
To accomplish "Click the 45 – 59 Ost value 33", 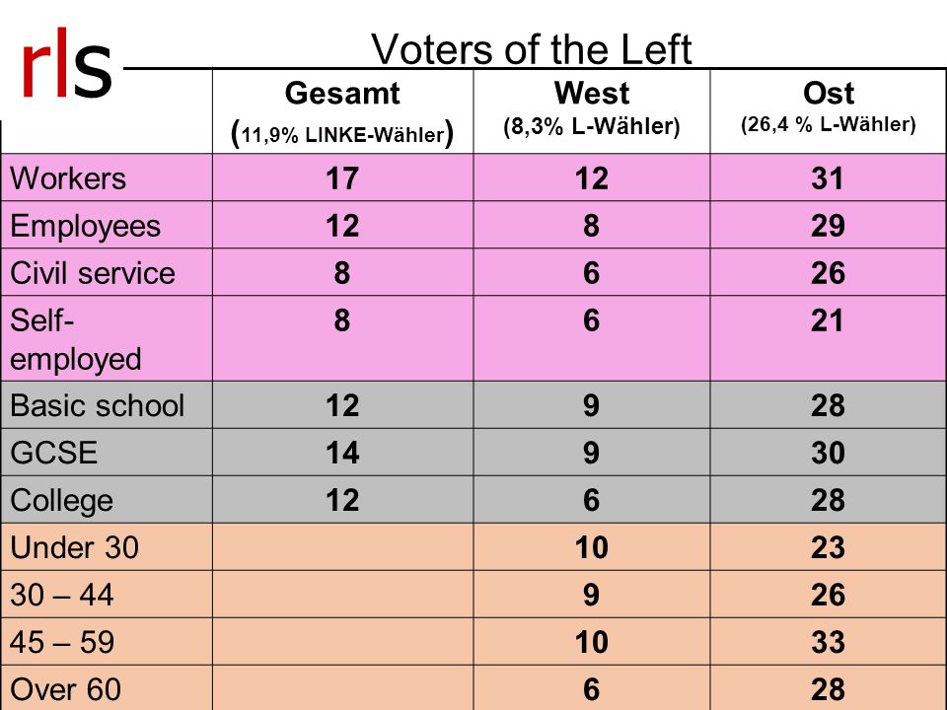I will pos(828,642).
